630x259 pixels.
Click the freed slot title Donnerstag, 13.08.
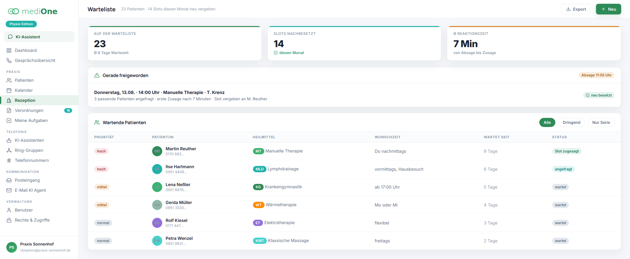click(x=159, y=92)
